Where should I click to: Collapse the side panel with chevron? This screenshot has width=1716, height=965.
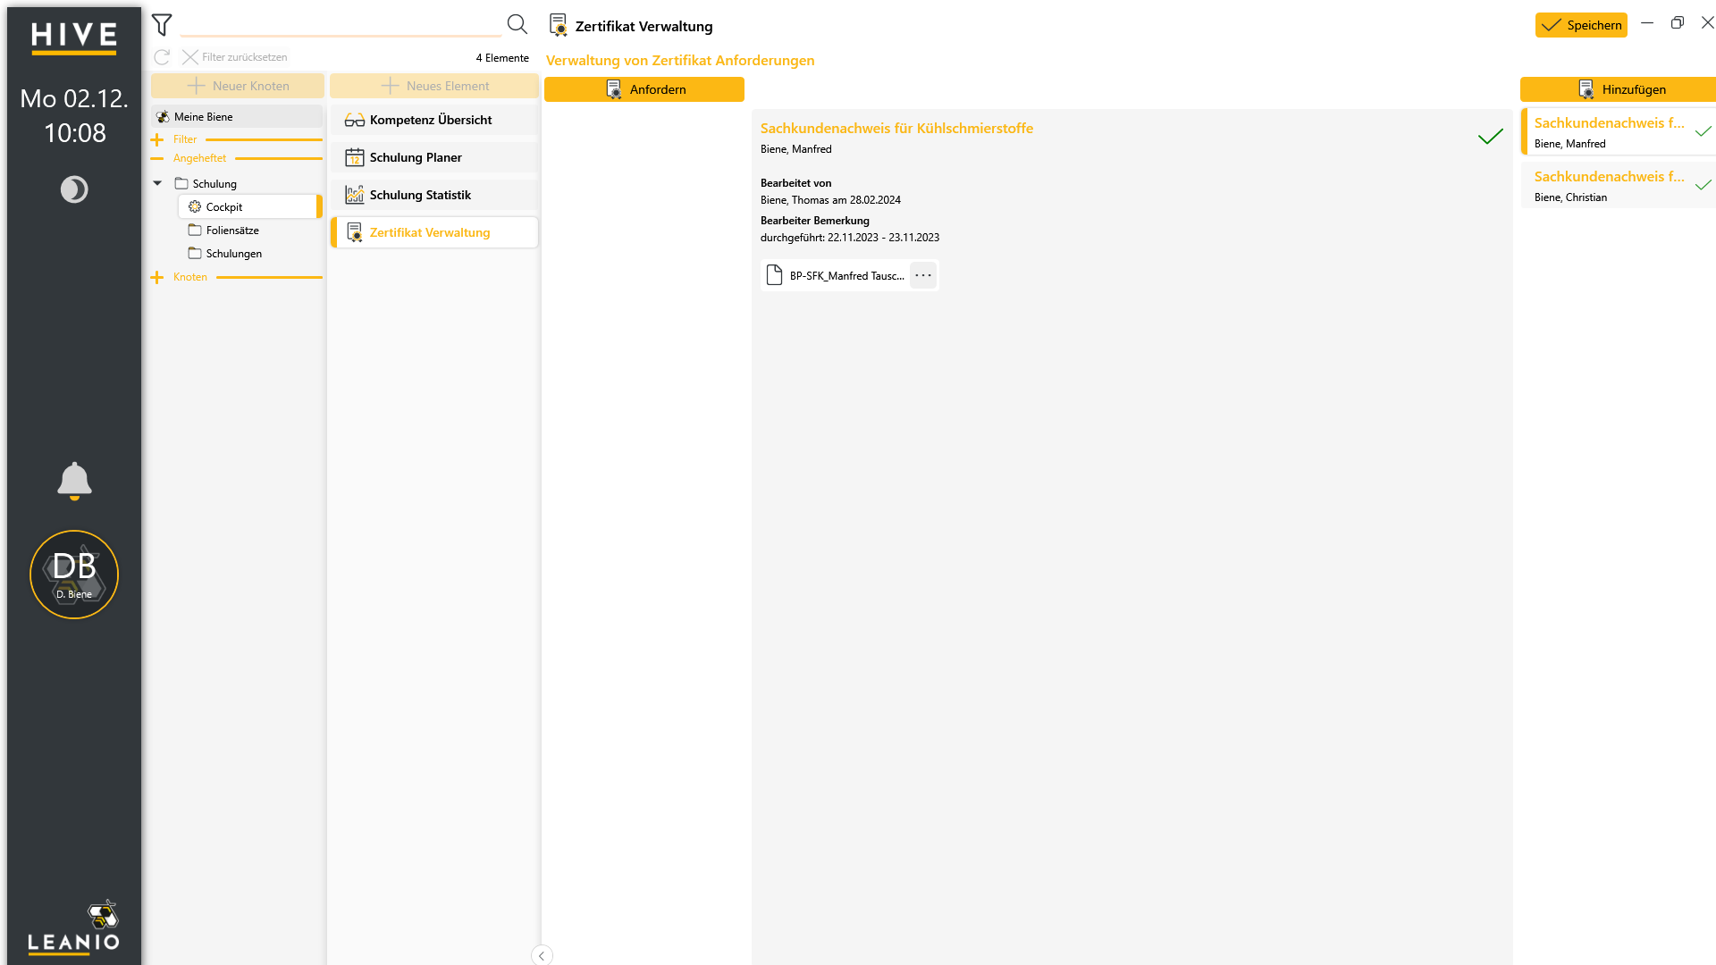click(x=542, y=955)
